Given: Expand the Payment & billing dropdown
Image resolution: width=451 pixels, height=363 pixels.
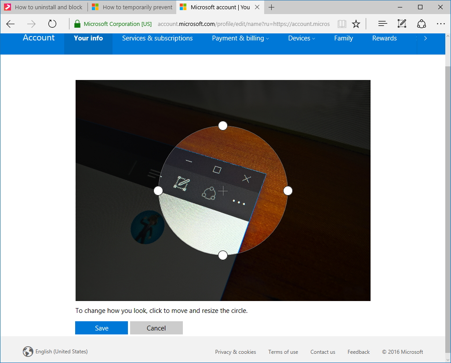Looking at the screenshot, I should [x=240, y=38].
